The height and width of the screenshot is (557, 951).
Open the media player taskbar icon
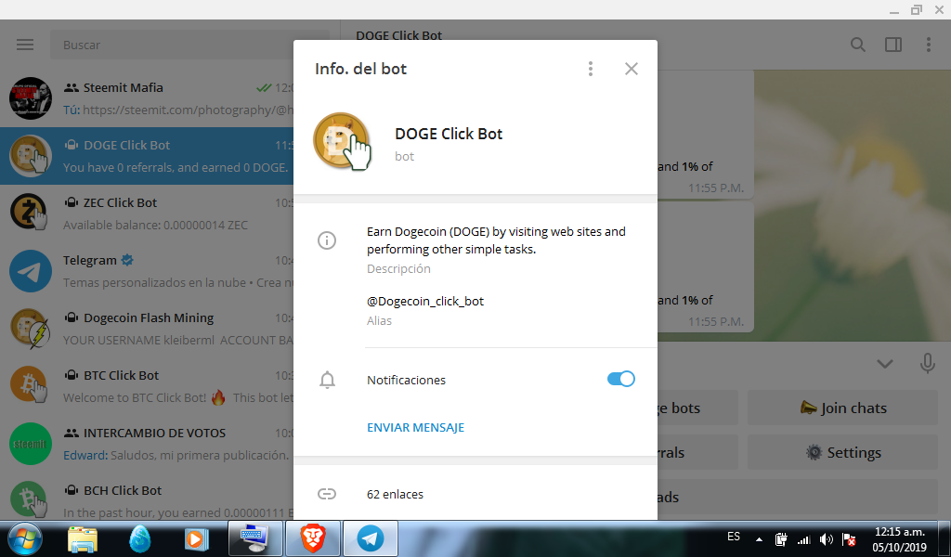[x=196, y=538]
